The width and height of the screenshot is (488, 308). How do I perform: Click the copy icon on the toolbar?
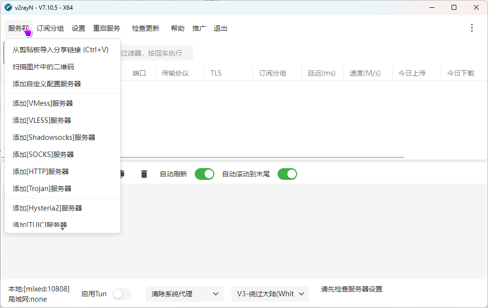(121, 174)
